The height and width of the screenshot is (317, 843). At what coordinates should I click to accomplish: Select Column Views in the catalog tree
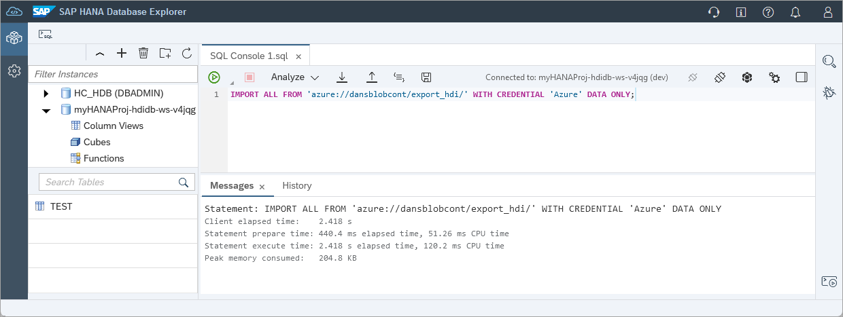point(114,126)
